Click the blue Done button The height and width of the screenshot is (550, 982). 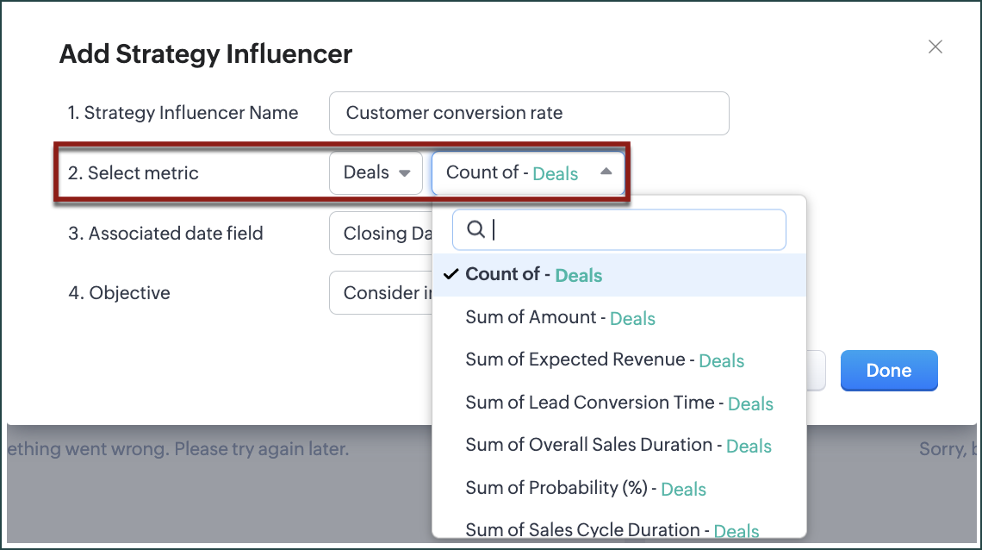click(888, 371)
